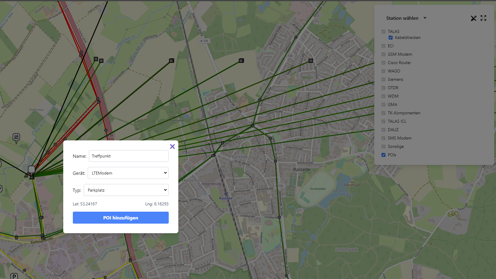Close the add-POI popup with the X
Image resolution: width=496 pixels, height=279 pixels.
pos(172,146)
